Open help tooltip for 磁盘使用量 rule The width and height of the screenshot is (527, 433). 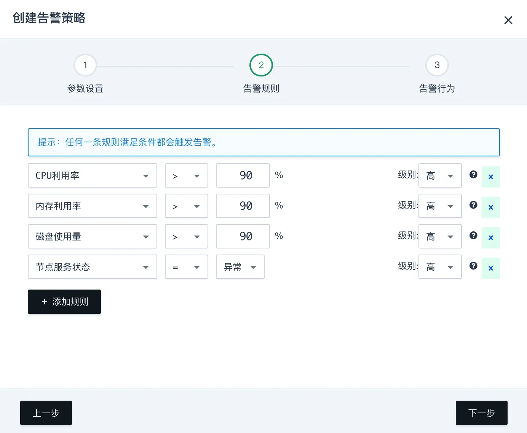pos(473,235)
